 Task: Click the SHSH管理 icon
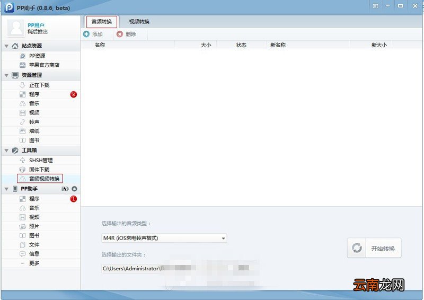[x=23, y=161]
